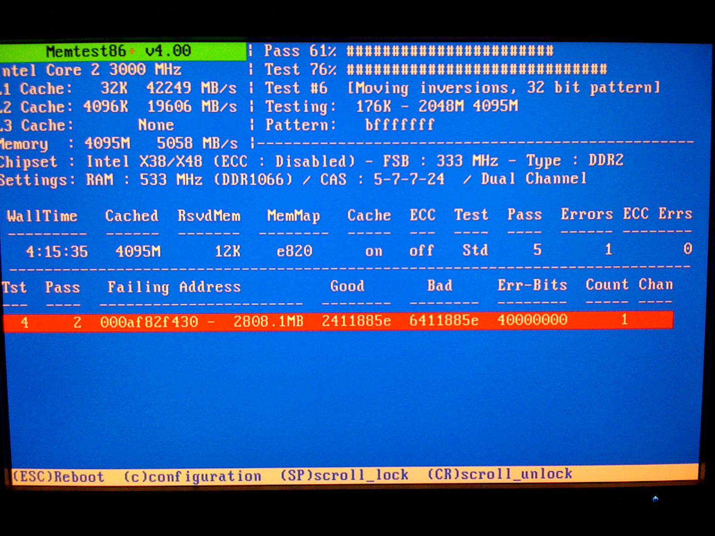Click the ECC status 'off'
Viewport: 715px width, 536px height.
click(x=422, y=250)
